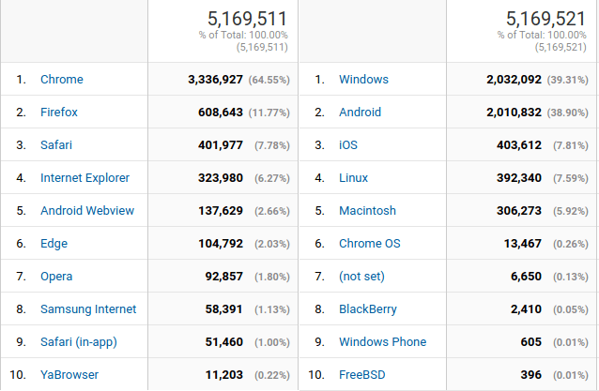Open the BlackBerry link
This screenshot has height=391, width=599.
[368, 309]
